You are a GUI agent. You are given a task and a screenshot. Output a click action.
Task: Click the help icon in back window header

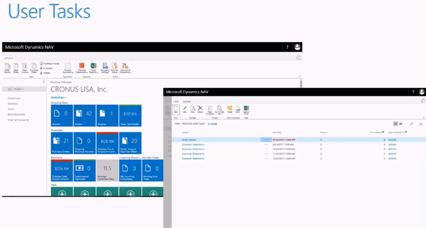(287, 47)
